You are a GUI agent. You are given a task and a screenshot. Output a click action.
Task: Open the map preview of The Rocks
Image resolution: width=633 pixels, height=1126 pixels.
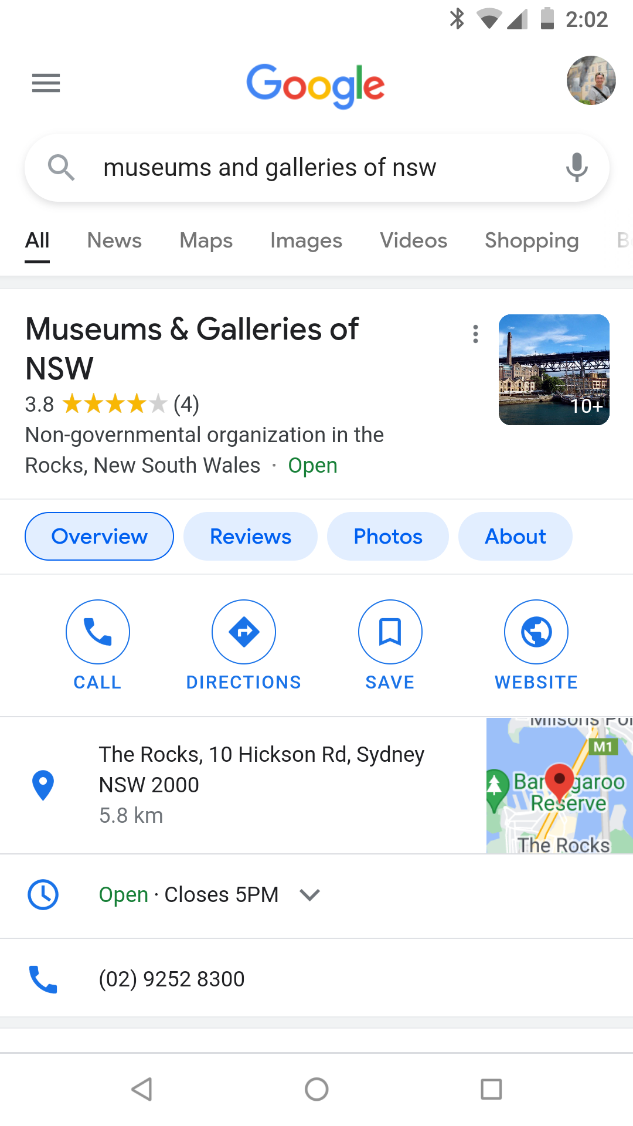pos(560,785)
